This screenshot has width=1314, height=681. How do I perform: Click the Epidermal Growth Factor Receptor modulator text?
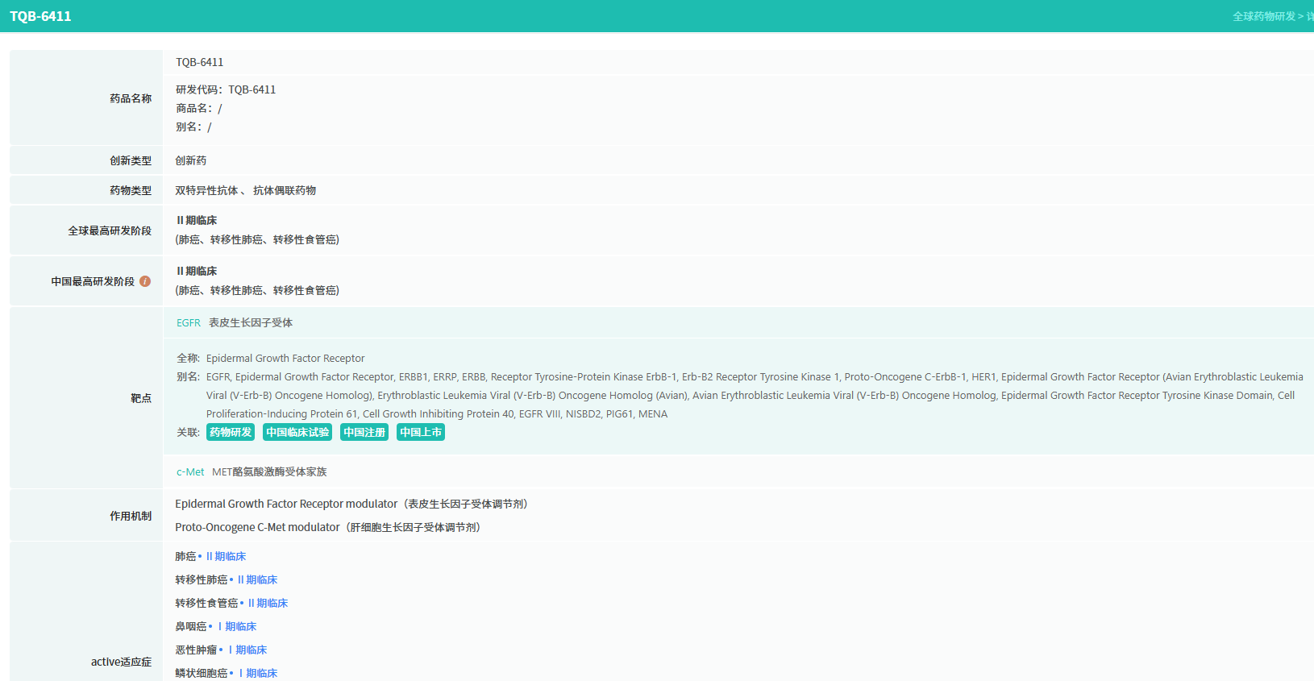(286, 504)
